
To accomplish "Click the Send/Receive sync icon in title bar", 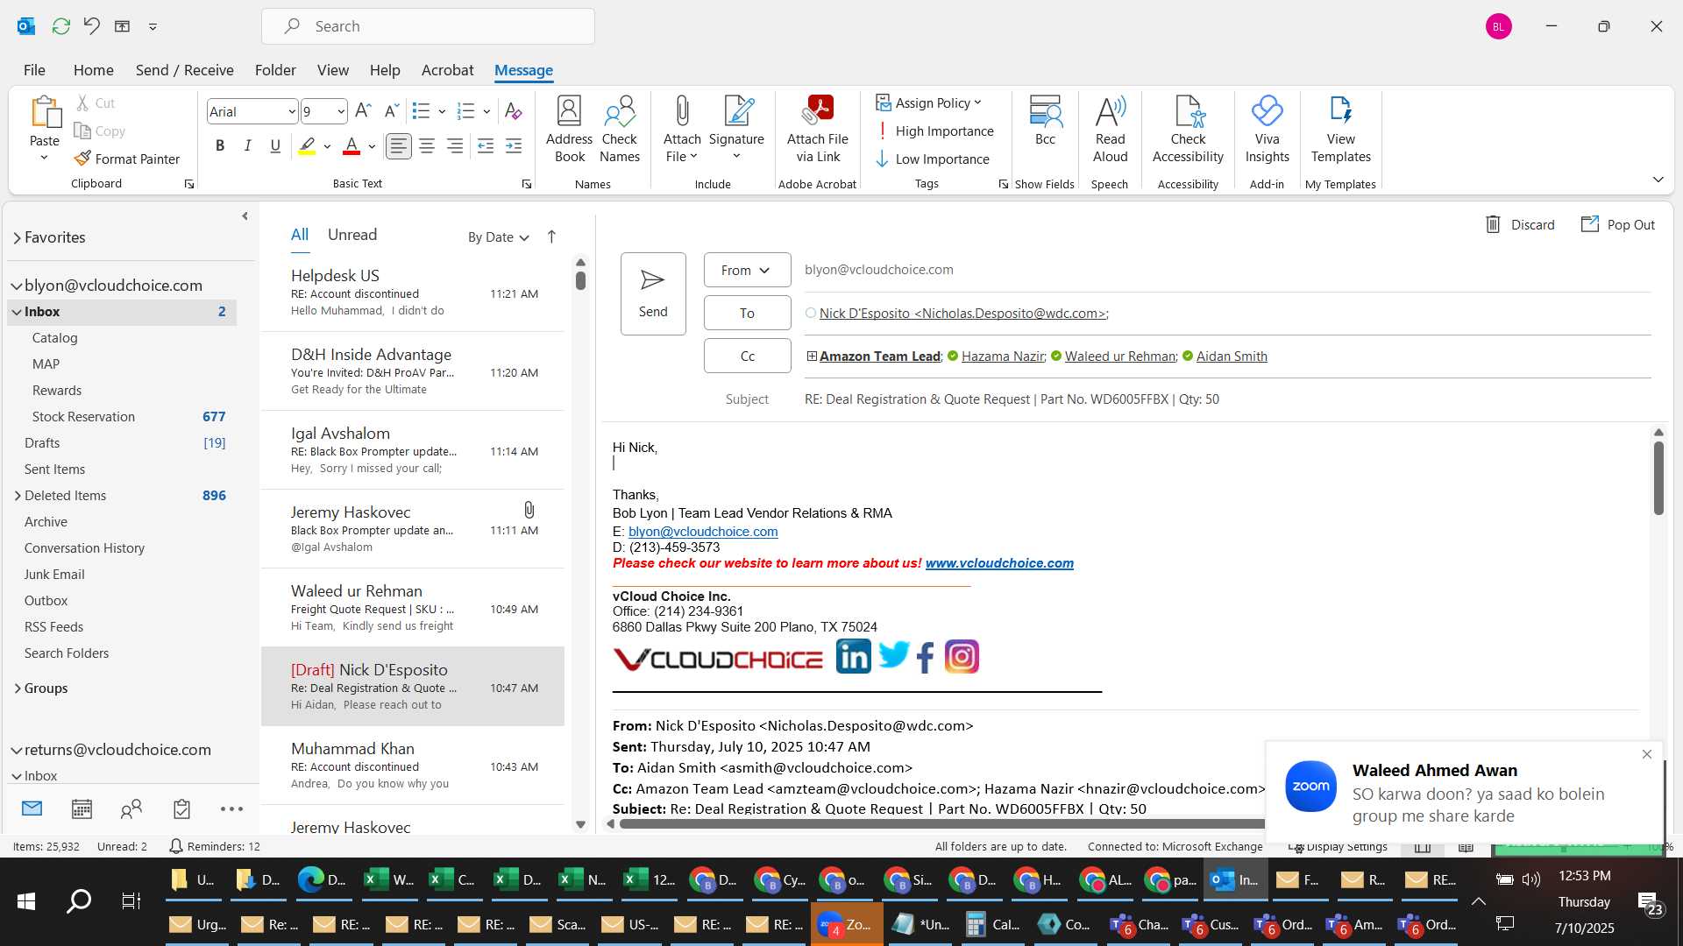I will (60, 26).
